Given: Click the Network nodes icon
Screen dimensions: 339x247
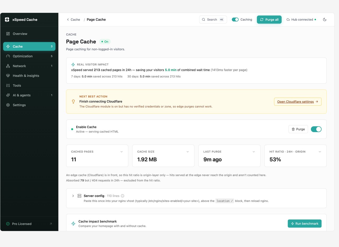Looking at the screenshot, I should click(8, 66).
